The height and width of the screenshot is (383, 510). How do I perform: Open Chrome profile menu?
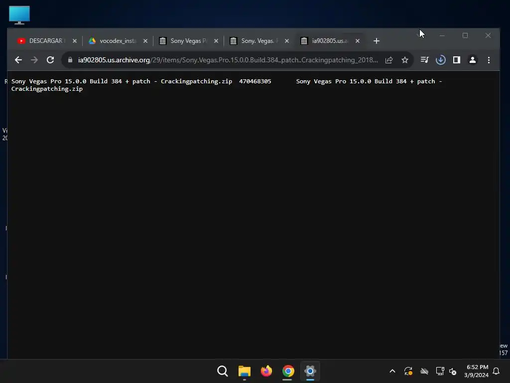473,60
